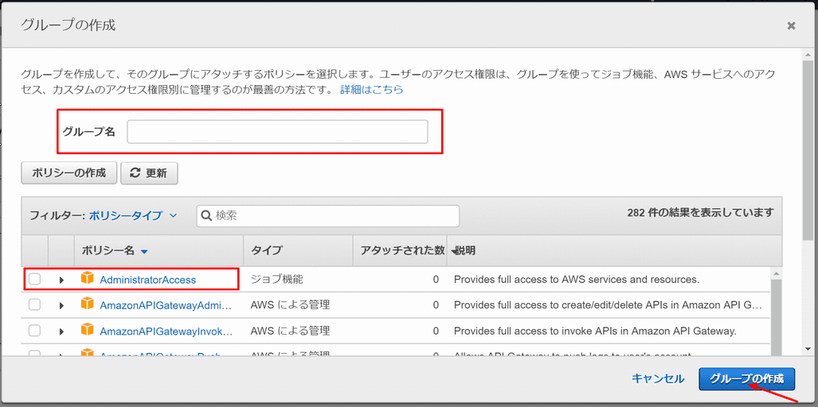Open the 詳細はこちら link

point(371,90)
